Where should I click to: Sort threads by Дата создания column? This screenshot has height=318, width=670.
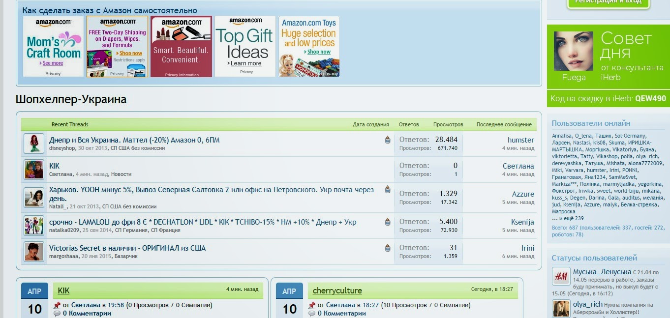pos(370,125)
